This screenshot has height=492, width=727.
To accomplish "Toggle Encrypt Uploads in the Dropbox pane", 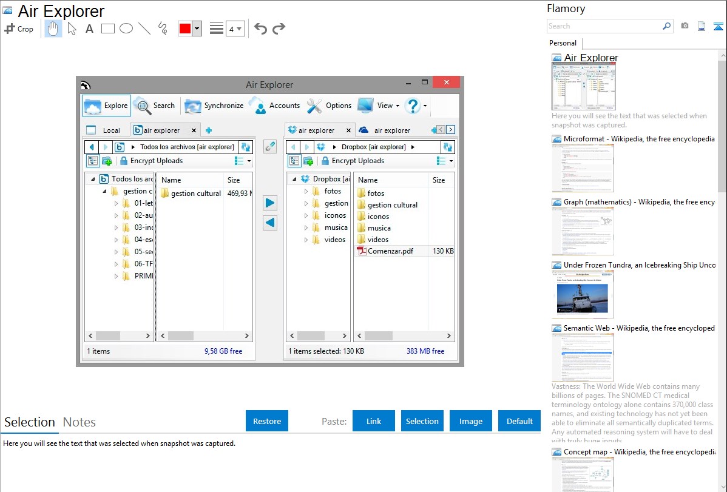I will pyautogui.click(x=353, y=161).
